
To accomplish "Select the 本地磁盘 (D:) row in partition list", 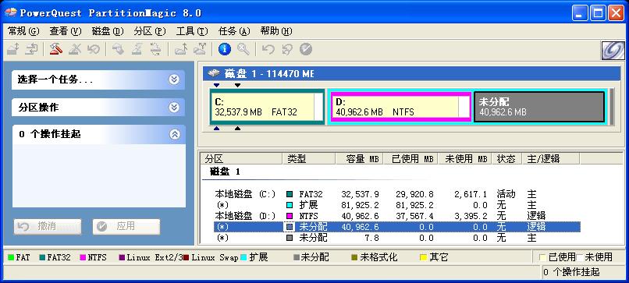I will [396, 216].
